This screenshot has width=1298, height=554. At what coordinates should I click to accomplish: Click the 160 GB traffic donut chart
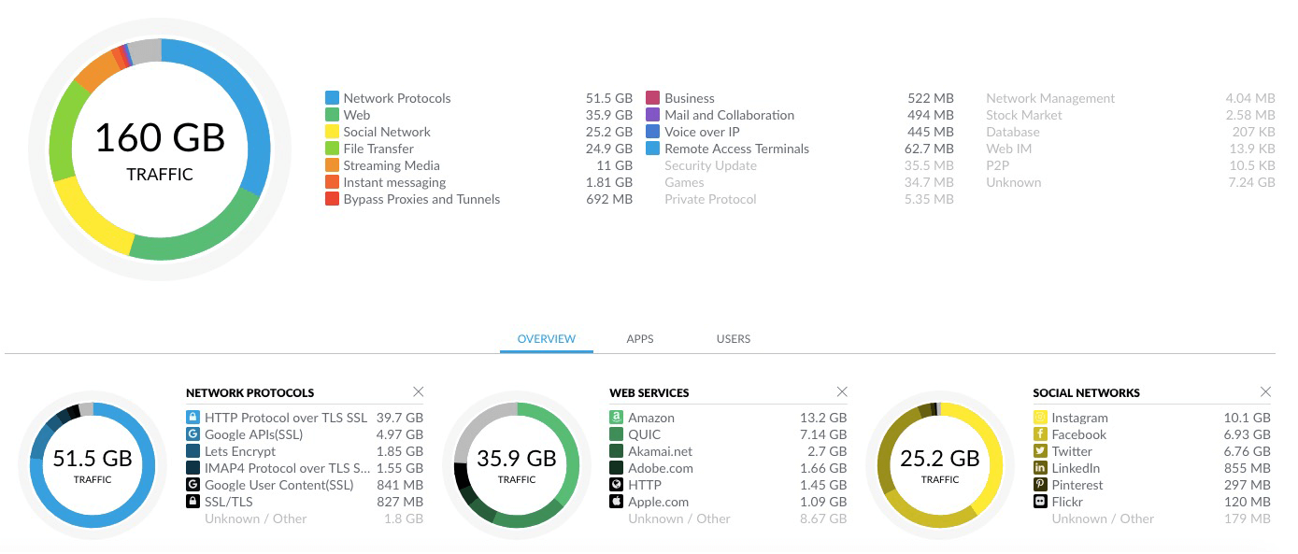(161, 149)
